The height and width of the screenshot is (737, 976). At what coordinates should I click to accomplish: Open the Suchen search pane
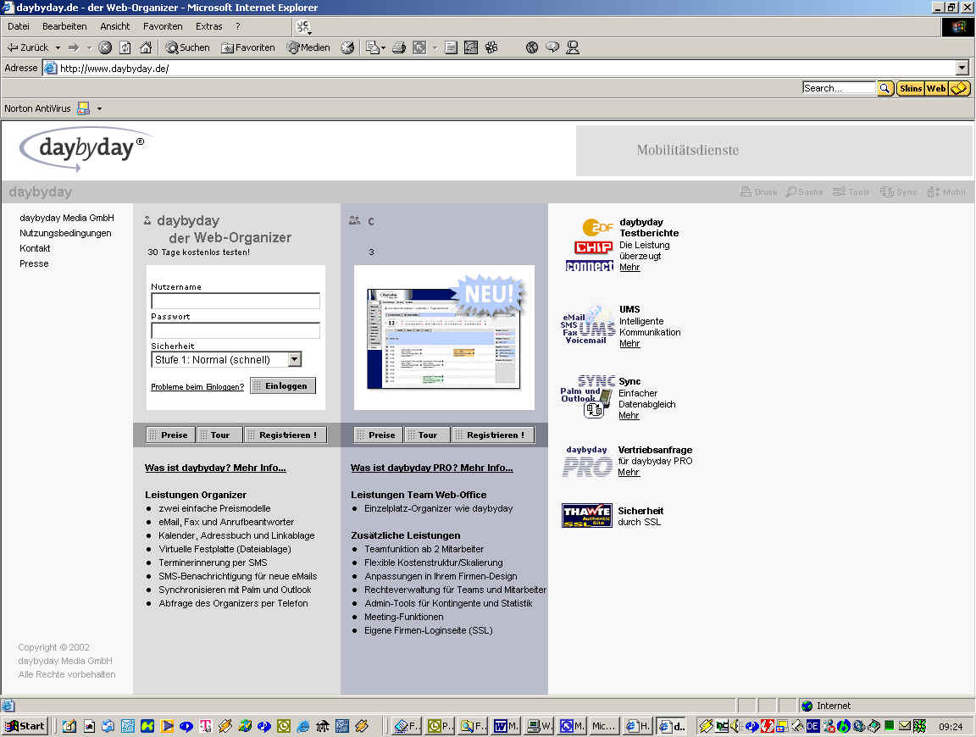[187, 47]
